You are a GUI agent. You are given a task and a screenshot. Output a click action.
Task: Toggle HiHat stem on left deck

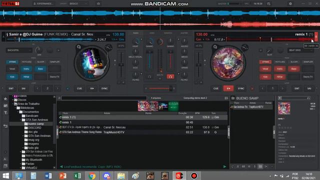click(x=26, y=77)
